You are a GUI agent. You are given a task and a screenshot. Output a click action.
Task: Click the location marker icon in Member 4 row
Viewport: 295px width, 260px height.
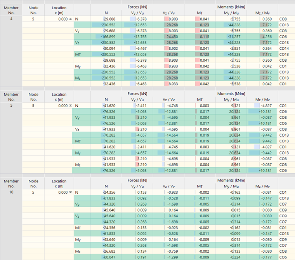[70, 19]
